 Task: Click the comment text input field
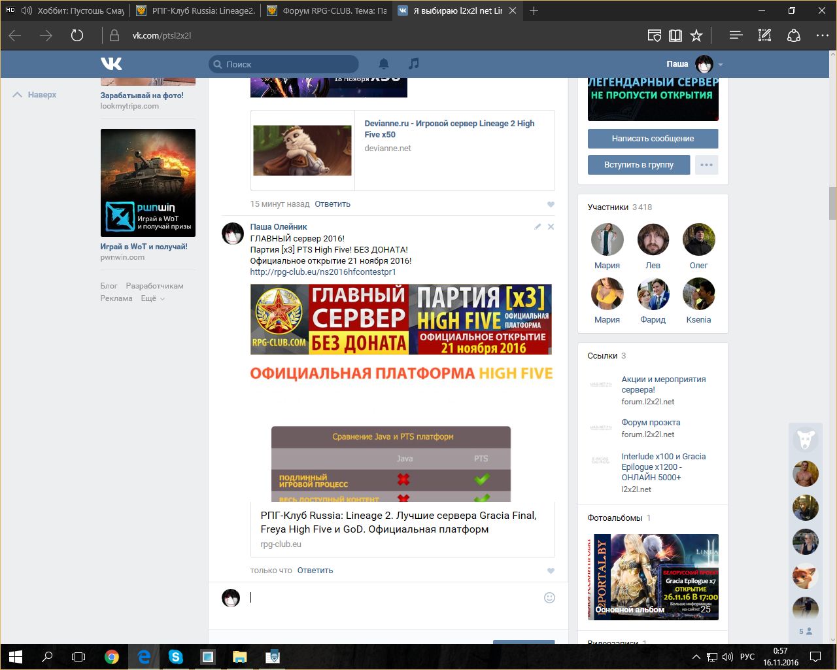394,597
